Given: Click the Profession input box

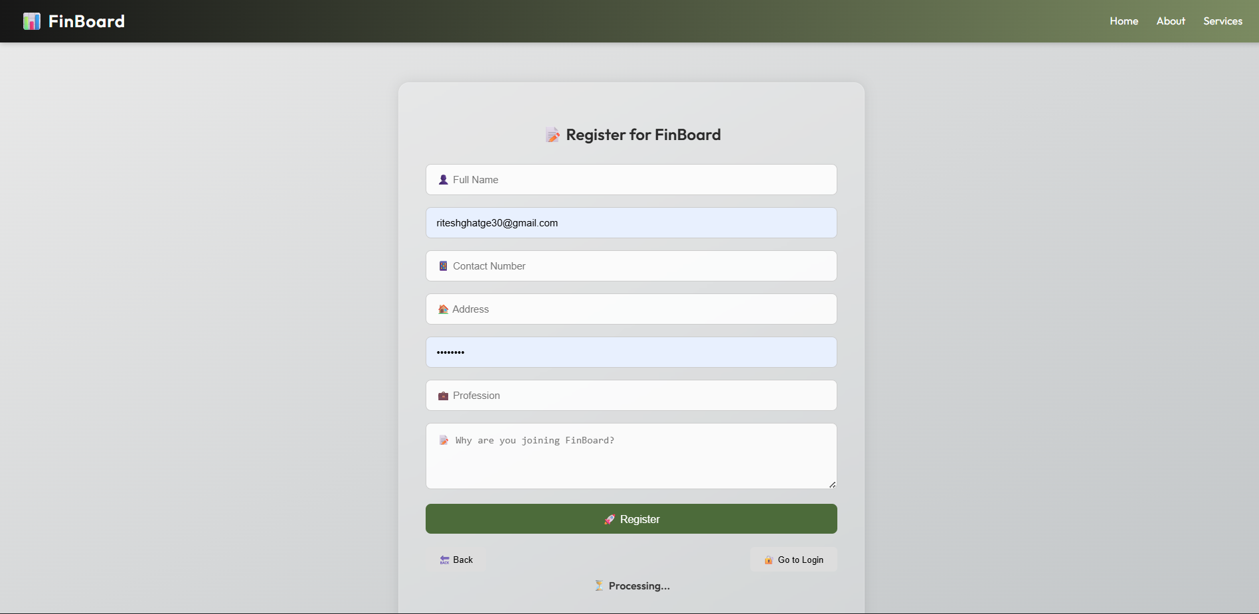Looking at the screenshot, I should (x=631, y=396).
